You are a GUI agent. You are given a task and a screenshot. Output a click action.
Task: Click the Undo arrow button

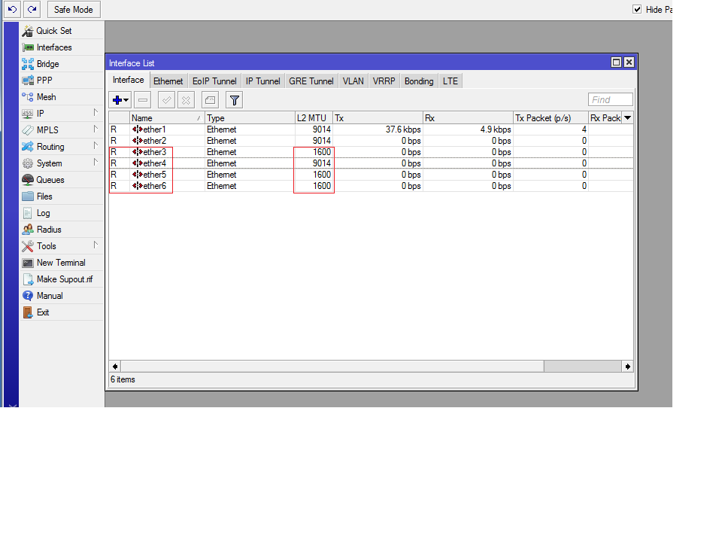[x=13, y=9]
